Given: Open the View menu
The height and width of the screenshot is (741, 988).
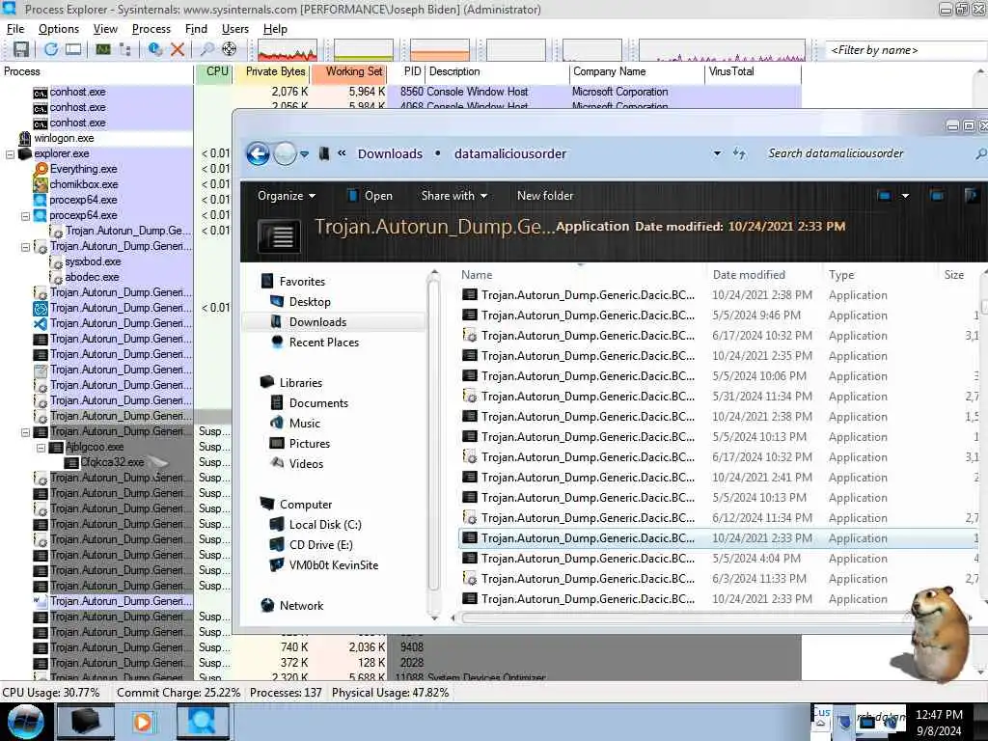Looking at the screenshot, I should coord(105,29).
